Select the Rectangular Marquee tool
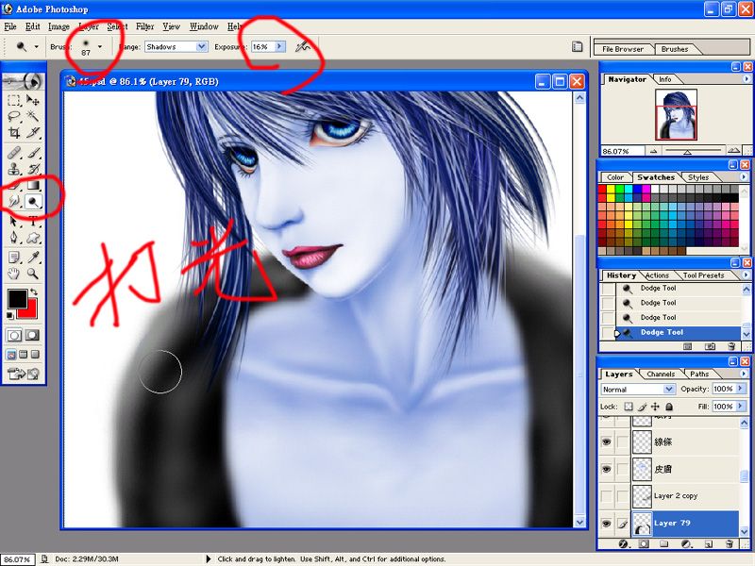 click(x=14, y=100)
